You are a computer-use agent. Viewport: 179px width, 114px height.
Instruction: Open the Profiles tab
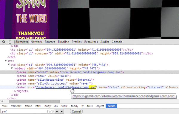click(77, 42)
